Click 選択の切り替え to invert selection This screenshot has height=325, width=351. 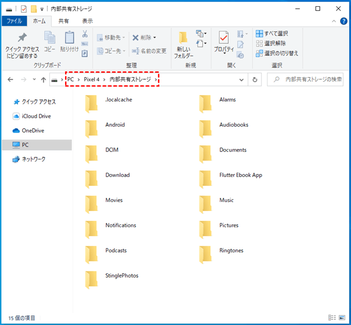pos(277,53)
